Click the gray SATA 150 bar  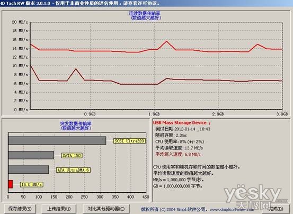tap(31, 155)
